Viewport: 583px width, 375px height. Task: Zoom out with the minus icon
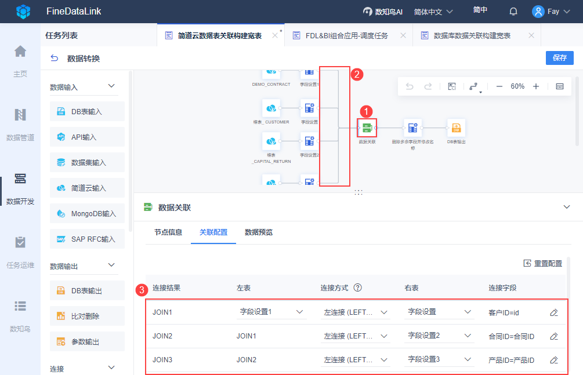coord(499,86)
